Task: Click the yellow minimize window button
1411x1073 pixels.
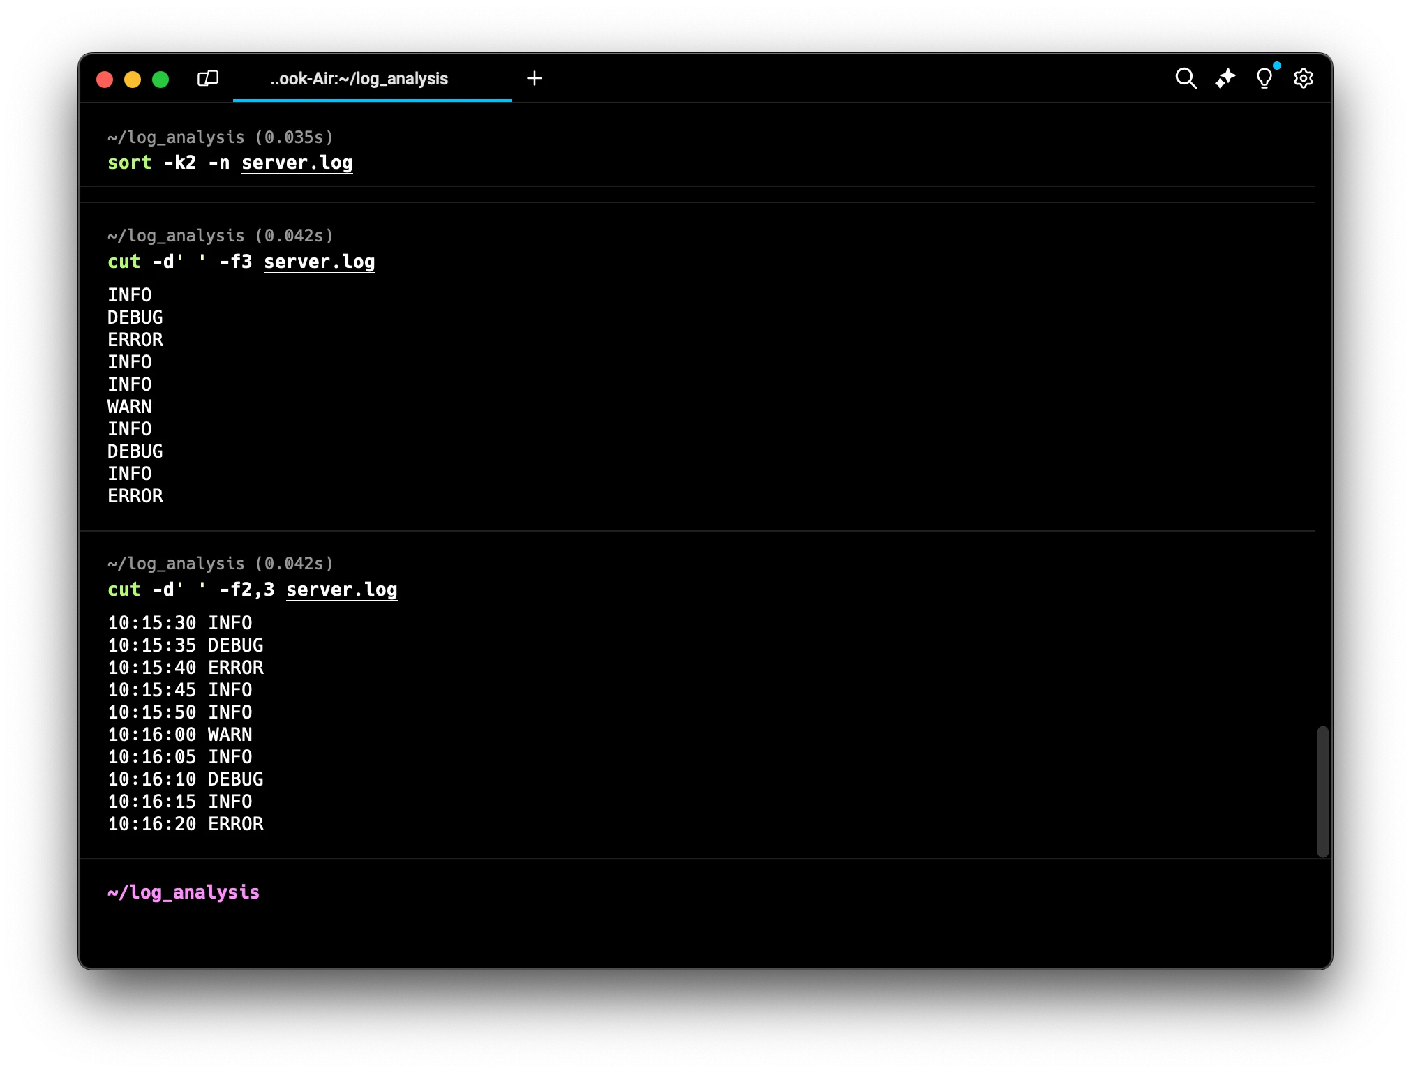Action: point(133,80)
